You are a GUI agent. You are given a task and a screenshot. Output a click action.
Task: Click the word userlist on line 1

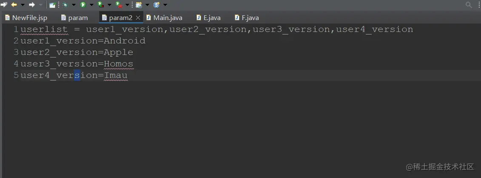[x=44, y=29]
